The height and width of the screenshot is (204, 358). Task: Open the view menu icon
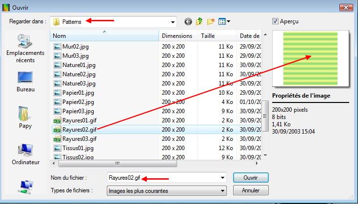[x=224, y=21]
